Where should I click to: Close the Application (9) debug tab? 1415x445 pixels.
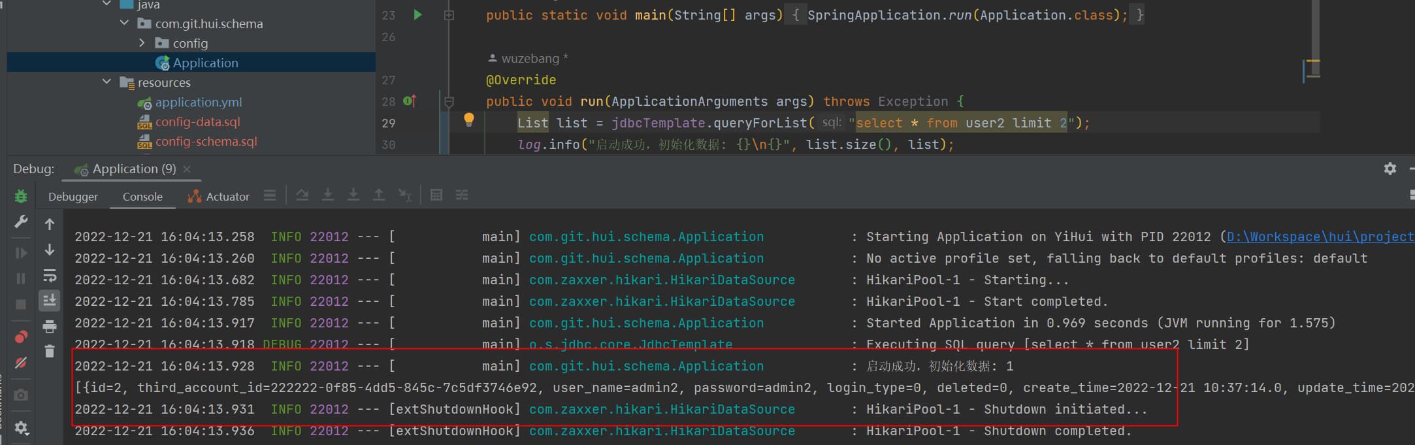coord(187,169)
